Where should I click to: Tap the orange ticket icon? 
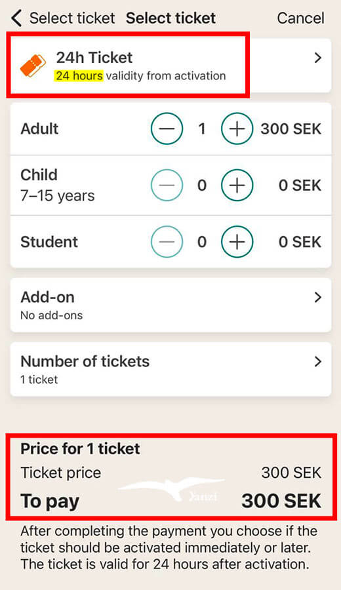point(33,66)
